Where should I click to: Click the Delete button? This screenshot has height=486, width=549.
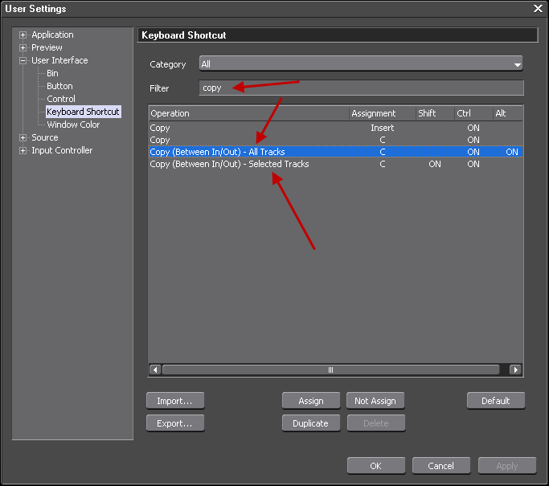point(376,423)
